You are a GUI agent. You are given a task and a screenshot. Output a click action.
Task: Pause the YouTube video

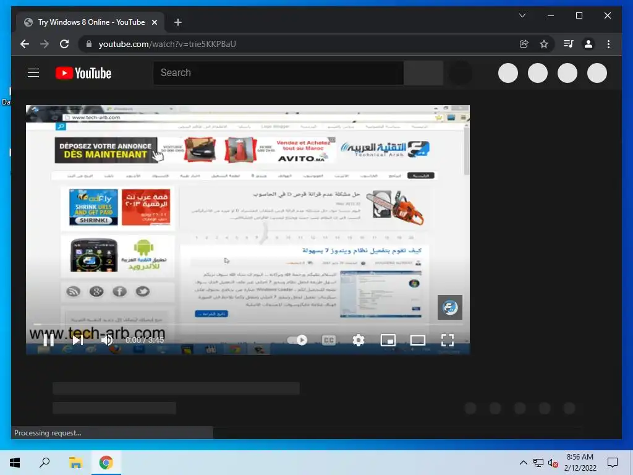pos(48,340)
